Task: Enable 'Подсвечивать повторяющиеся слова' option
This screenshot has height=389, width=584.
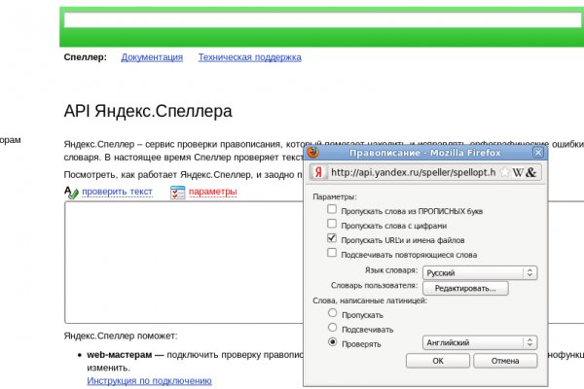Action: click(x=333, y=253)
